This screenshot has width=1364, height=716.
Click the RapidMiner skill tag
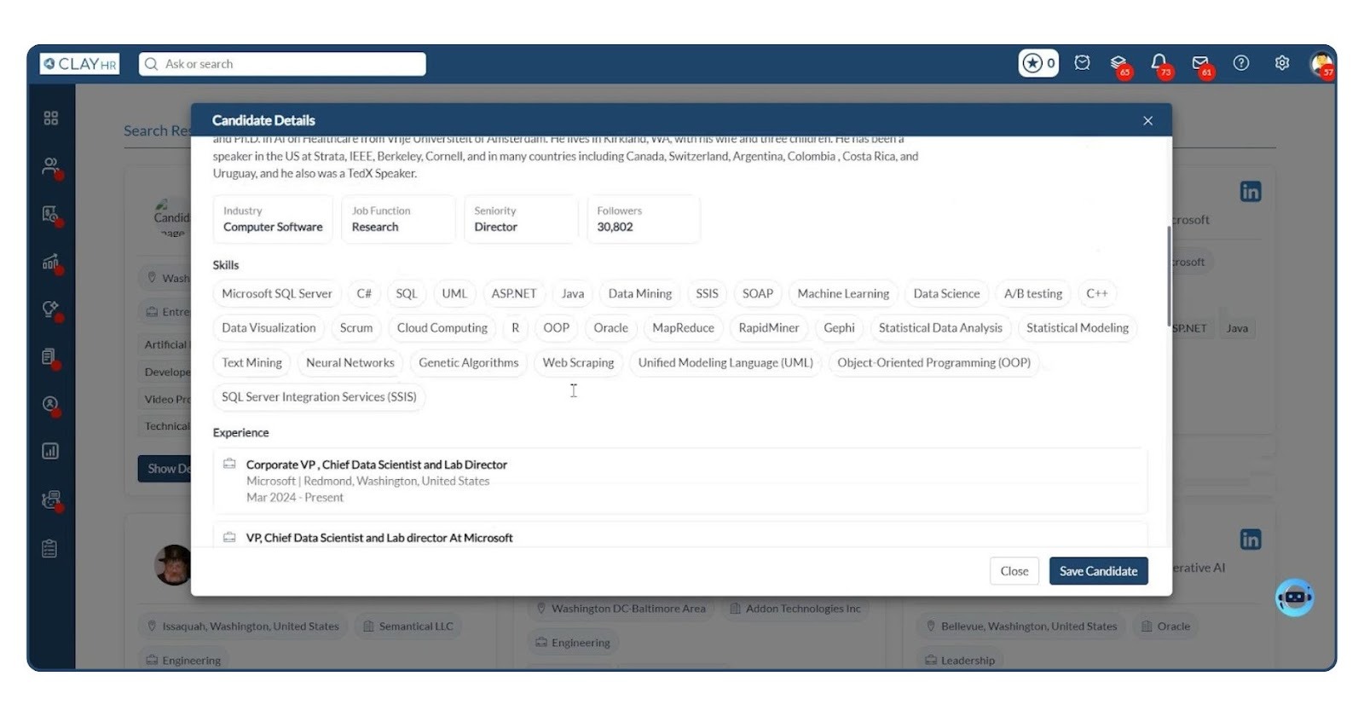point(769,328)
